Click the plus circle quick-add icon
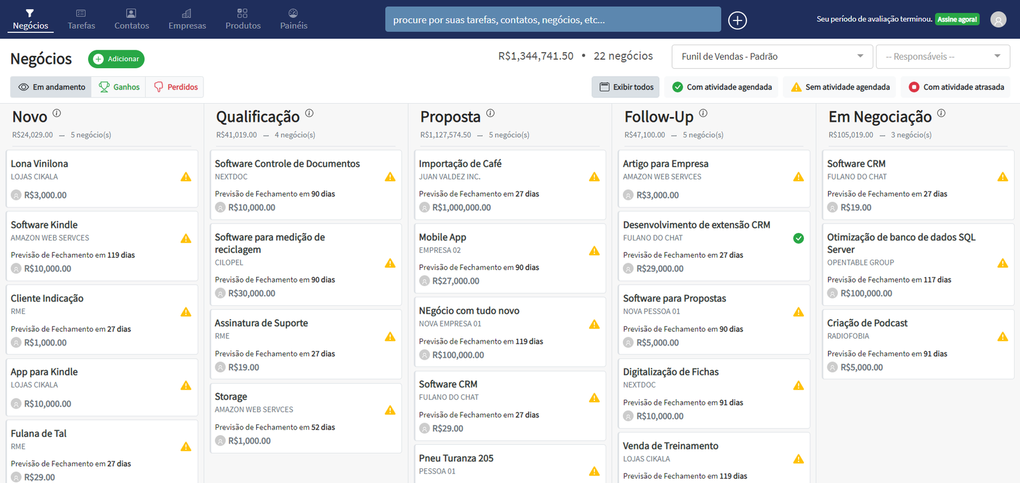Screen dimensions: 1020x483 (x=738, y=20)
